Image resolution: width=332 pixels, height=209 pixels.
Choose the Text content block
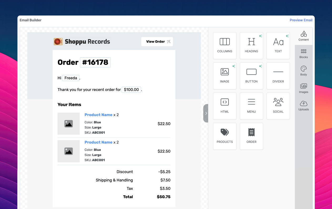point(278,45)
